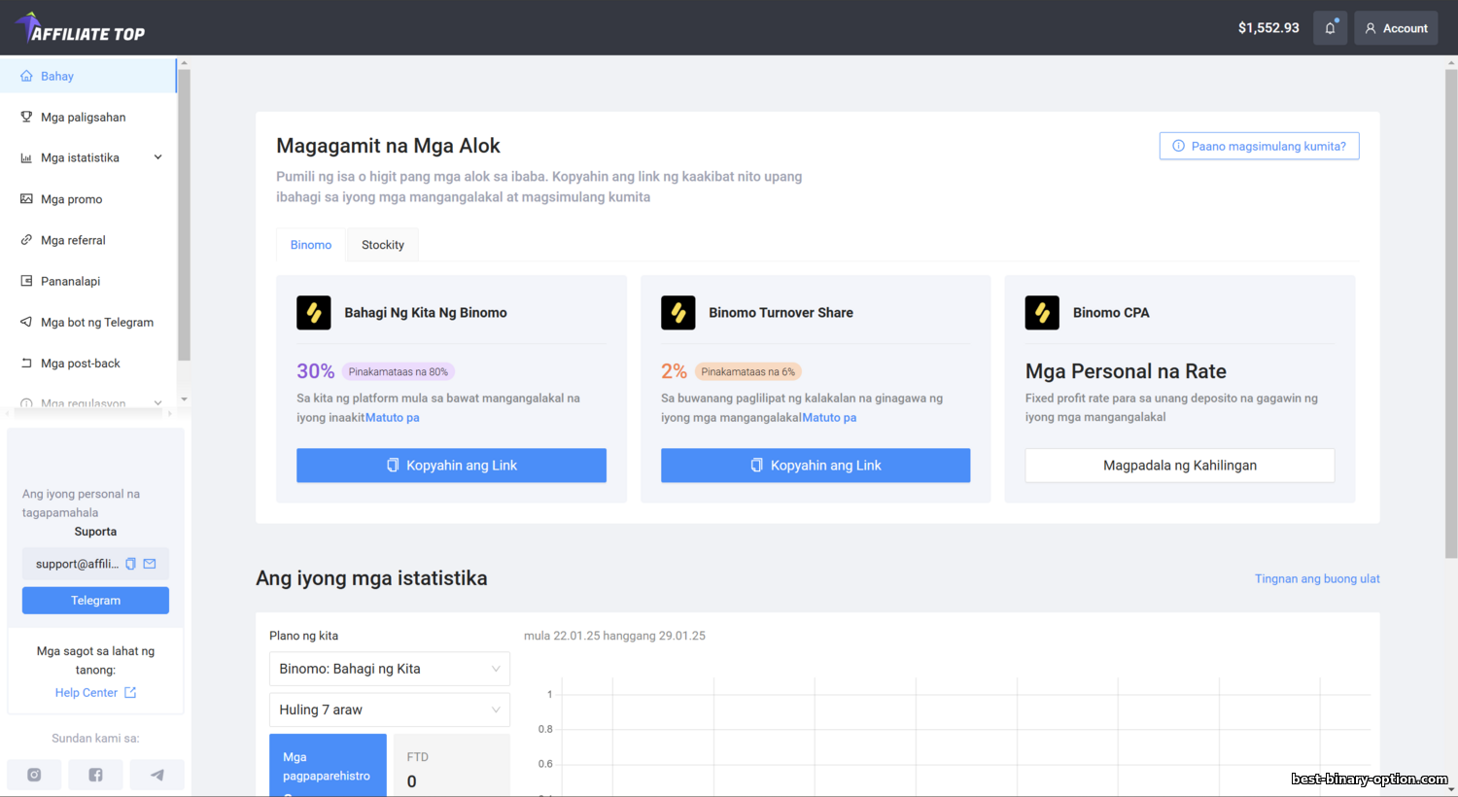Click the Binomo CPA logo icon
The image size is (1458, 797).
1042,313
